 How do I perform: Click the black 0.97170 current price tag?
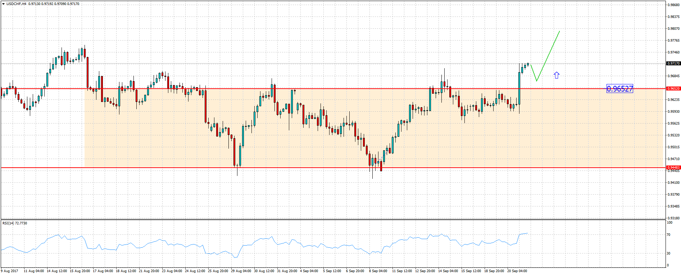673,64
